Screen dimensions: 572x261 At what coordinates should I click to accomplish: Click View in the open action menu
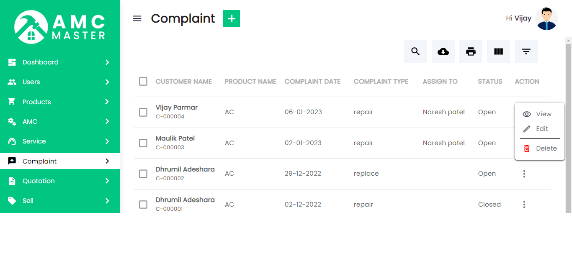pyautogui.click(x=544, y=114)
